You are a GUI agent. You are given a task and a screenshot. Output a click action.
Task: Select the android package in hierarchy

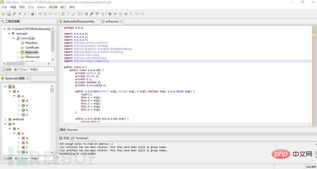[18, 119]
